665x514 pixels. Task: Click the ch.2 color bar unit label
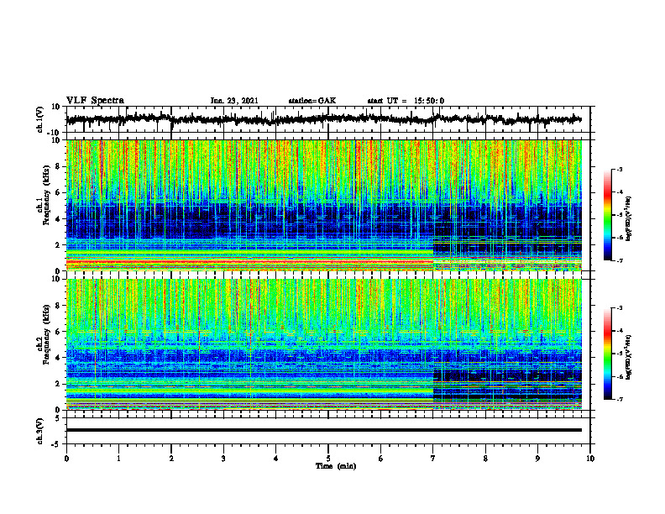628,357
